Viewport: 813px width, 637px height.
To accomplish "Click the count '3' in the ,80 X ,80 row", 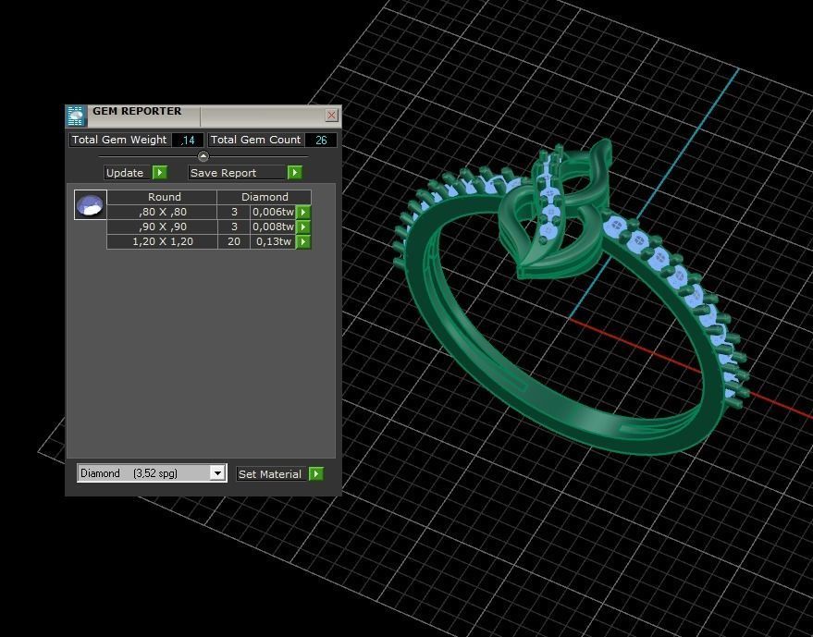I will tap(234, 212).
